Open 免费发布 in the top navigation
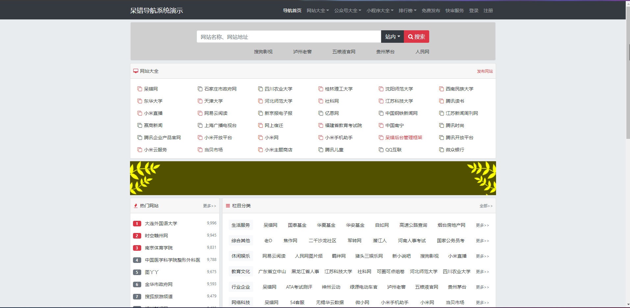Screen dimensions: 630x308 (431, 11)
